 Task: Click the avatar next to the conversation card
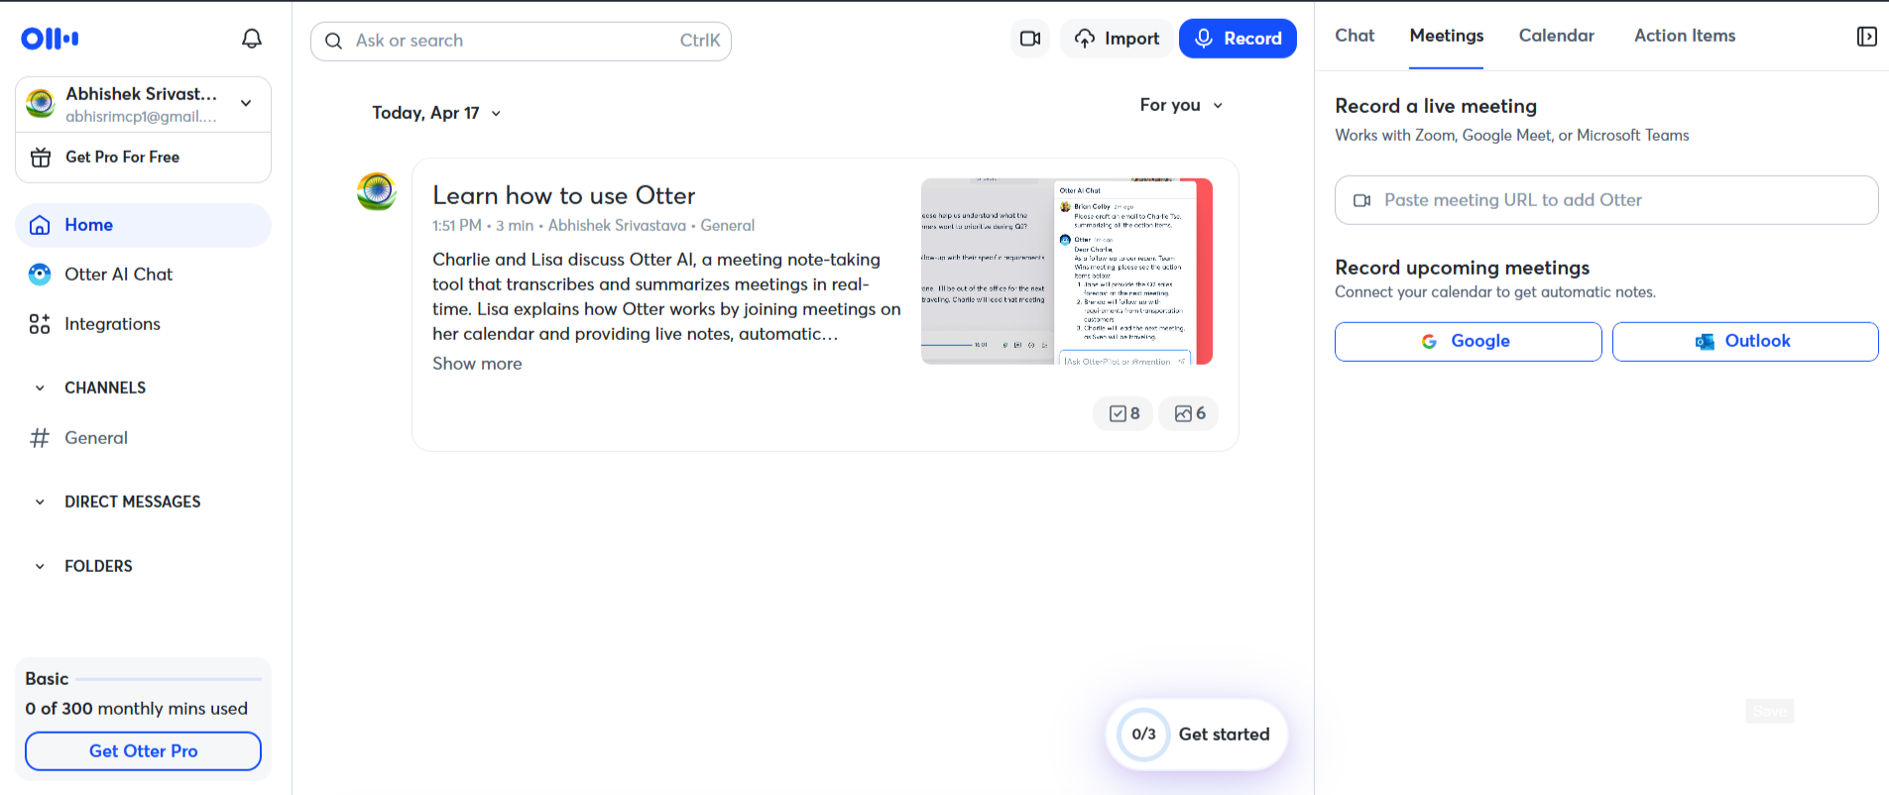point(377,190)
